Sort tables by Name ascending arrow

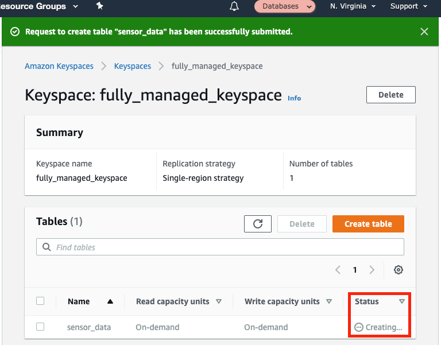[110, 301]
